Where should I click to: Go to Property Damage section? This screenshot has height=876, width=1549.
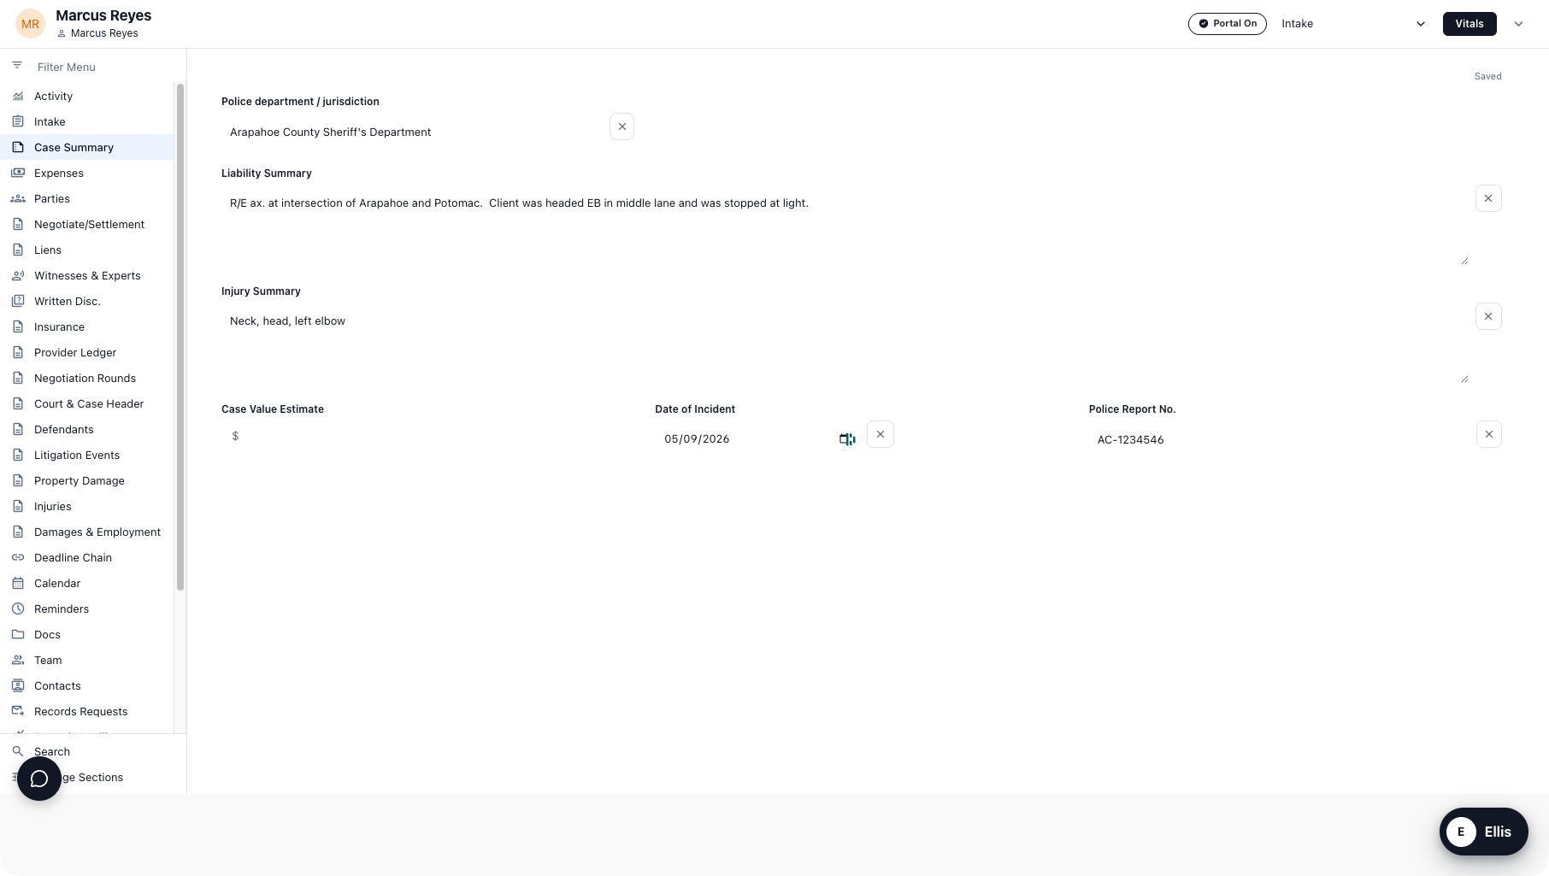coord(87,481)
